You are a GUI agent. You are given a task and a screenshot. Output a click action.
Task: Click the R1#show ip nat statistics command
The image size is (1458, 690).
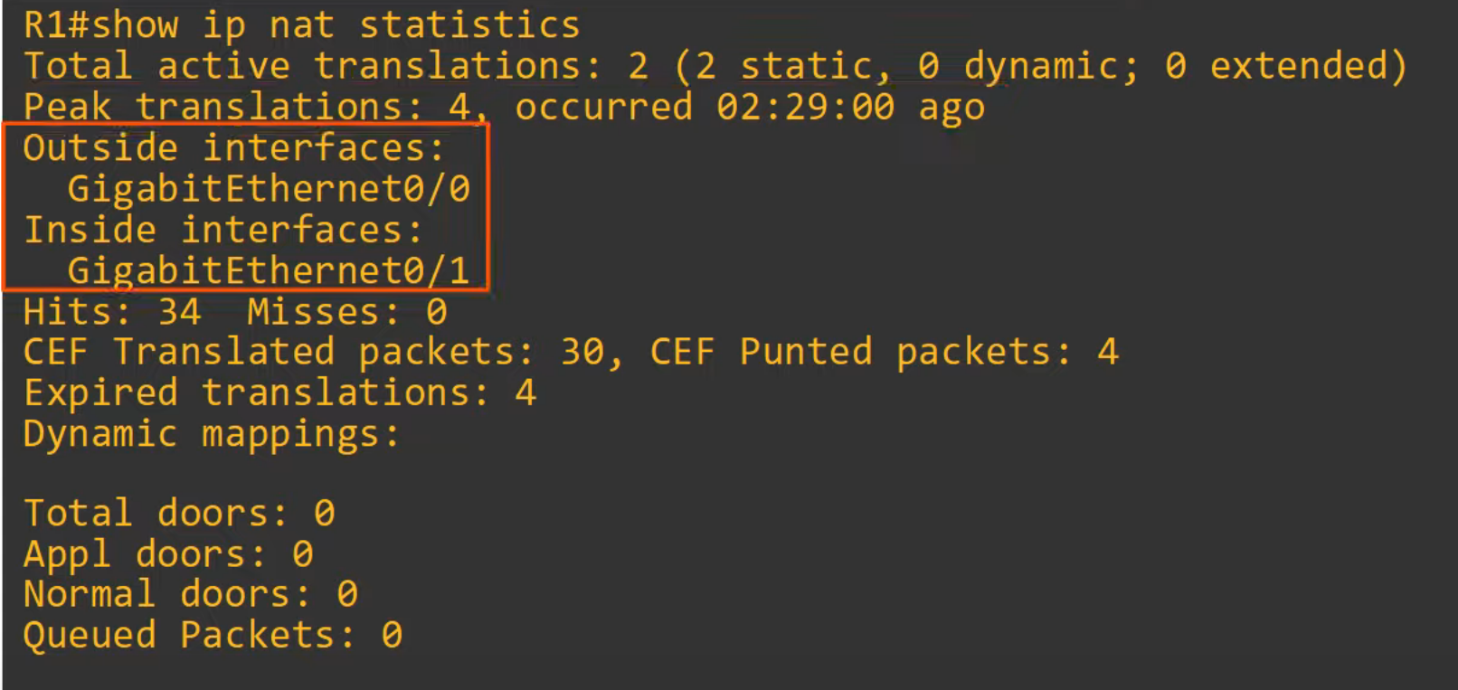point(301,25)
